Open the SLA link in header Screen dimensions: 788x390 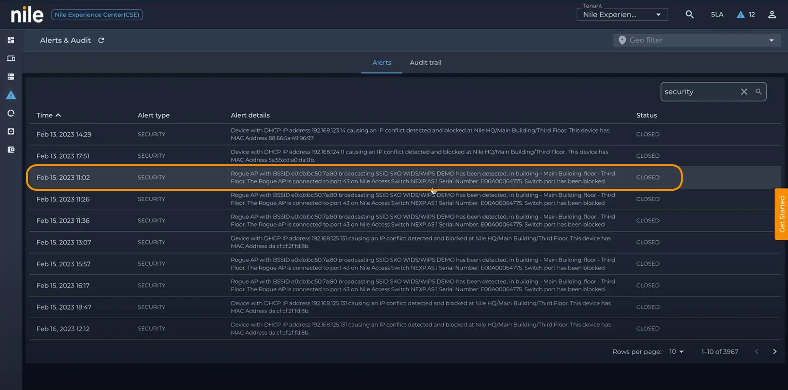click(717, 15)
